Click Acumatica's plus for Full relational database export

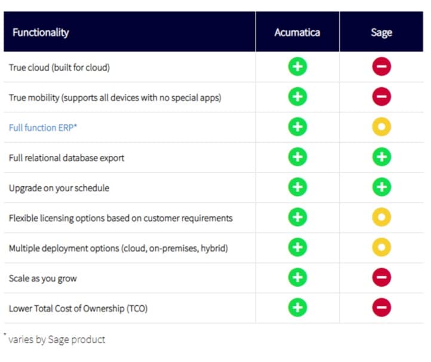(297, 157)
